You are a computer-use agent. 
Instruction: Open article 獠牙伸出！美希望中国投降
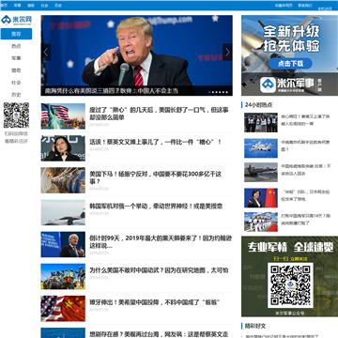[155, 302]
